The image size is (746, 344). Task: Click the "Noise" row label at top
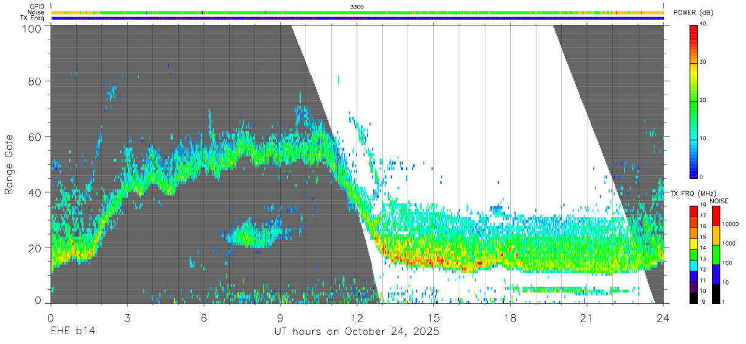36,12
